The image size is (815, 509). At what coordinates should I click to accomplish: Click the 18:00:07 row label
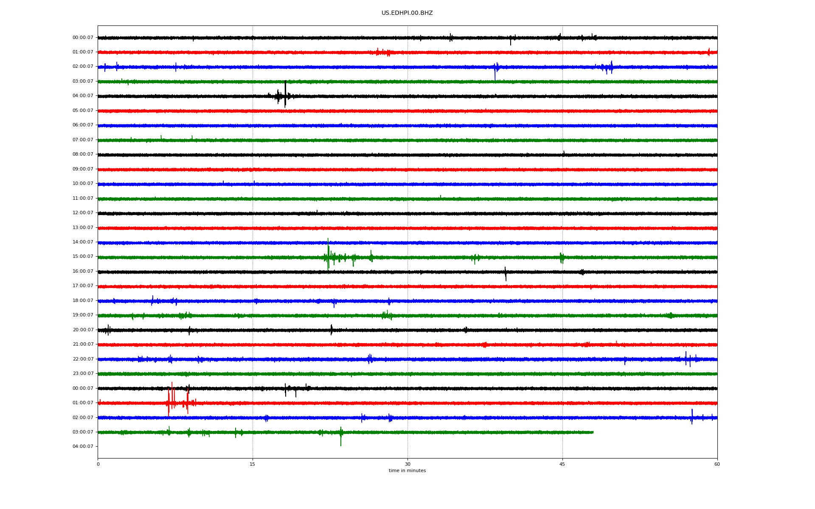click(83, 301)
